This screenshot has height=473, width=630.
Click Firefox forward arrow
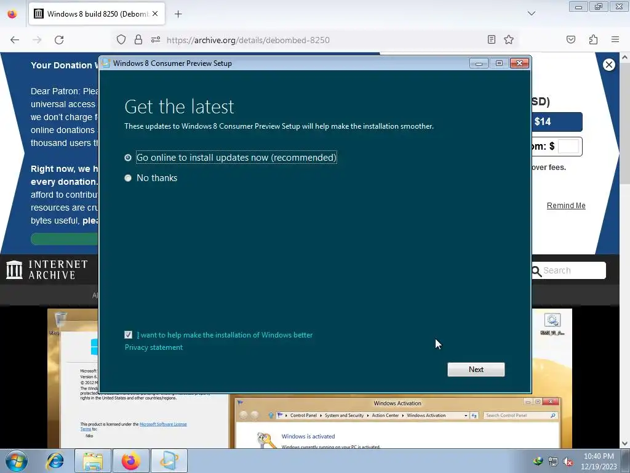tap(37, 40)
